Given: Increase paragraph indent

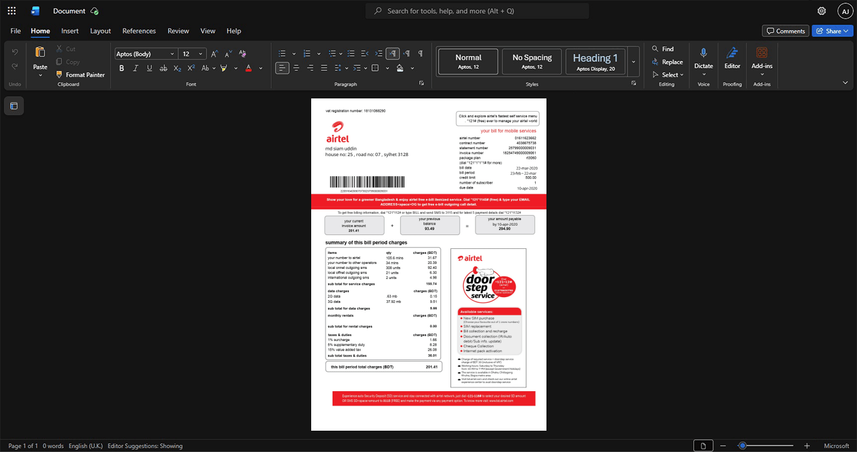Looking at the screenshot, I should 379,54.
